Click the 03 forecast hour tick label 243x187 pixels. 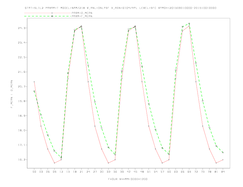(x=41, y=172)
